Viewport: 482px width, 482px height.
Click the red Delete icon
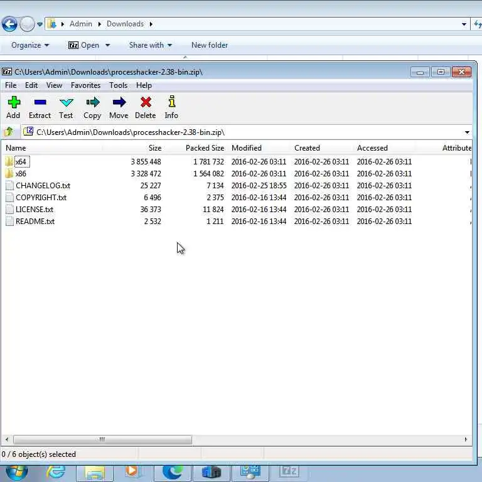coord(146,102)
